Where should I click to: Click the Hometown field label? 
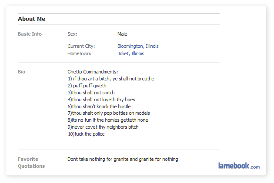(x=79, y=54)
